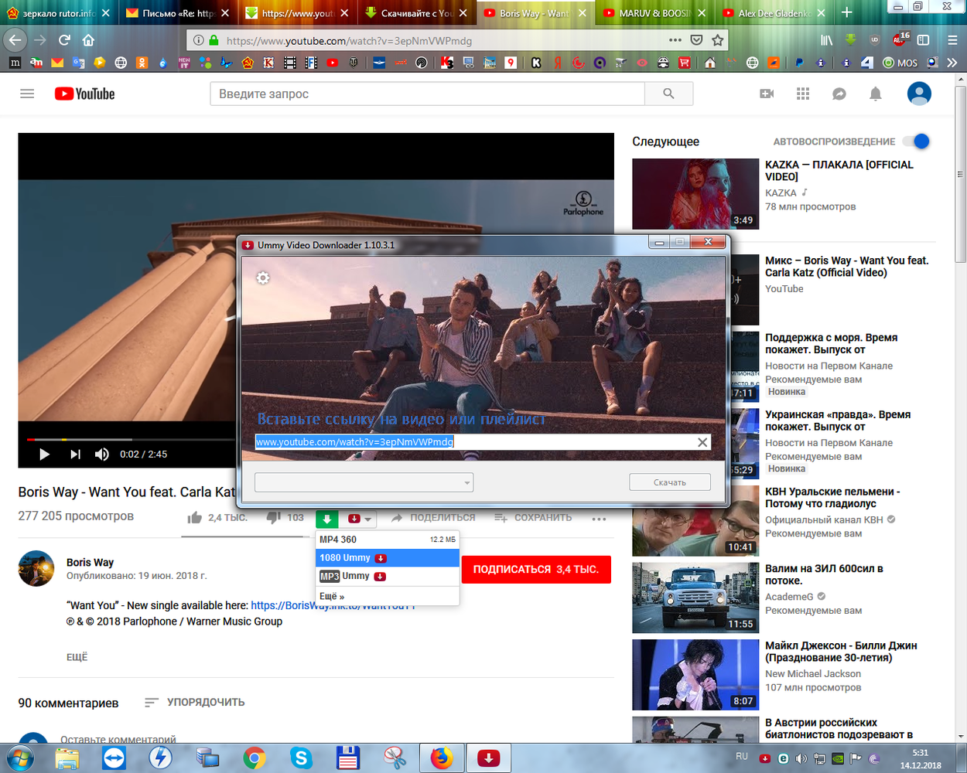Save page to Pocket
This screenshot has width=967, height=773.
click(696, 40)
